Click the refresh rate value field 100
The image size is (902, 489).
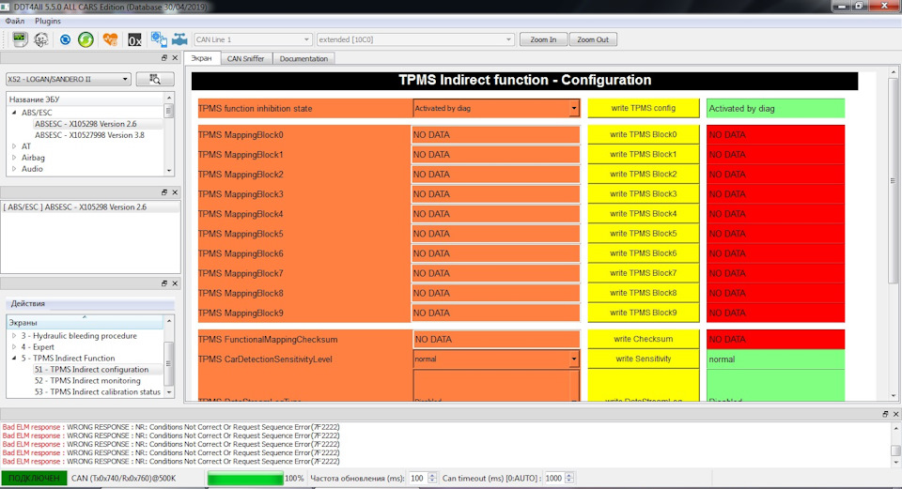coord(417,478)
